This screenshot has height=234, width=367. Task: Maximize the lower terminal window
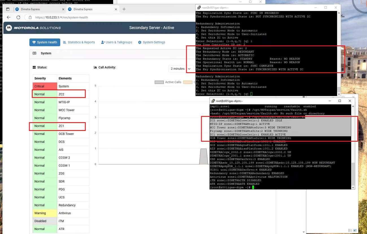[x=340, y=101]
